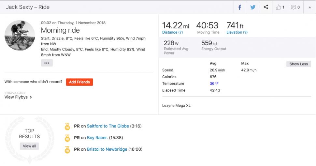The height and width of the screenshot is (166, 316).
Task: Click the 14.22 mi distance value
Action: pos(176,26)
